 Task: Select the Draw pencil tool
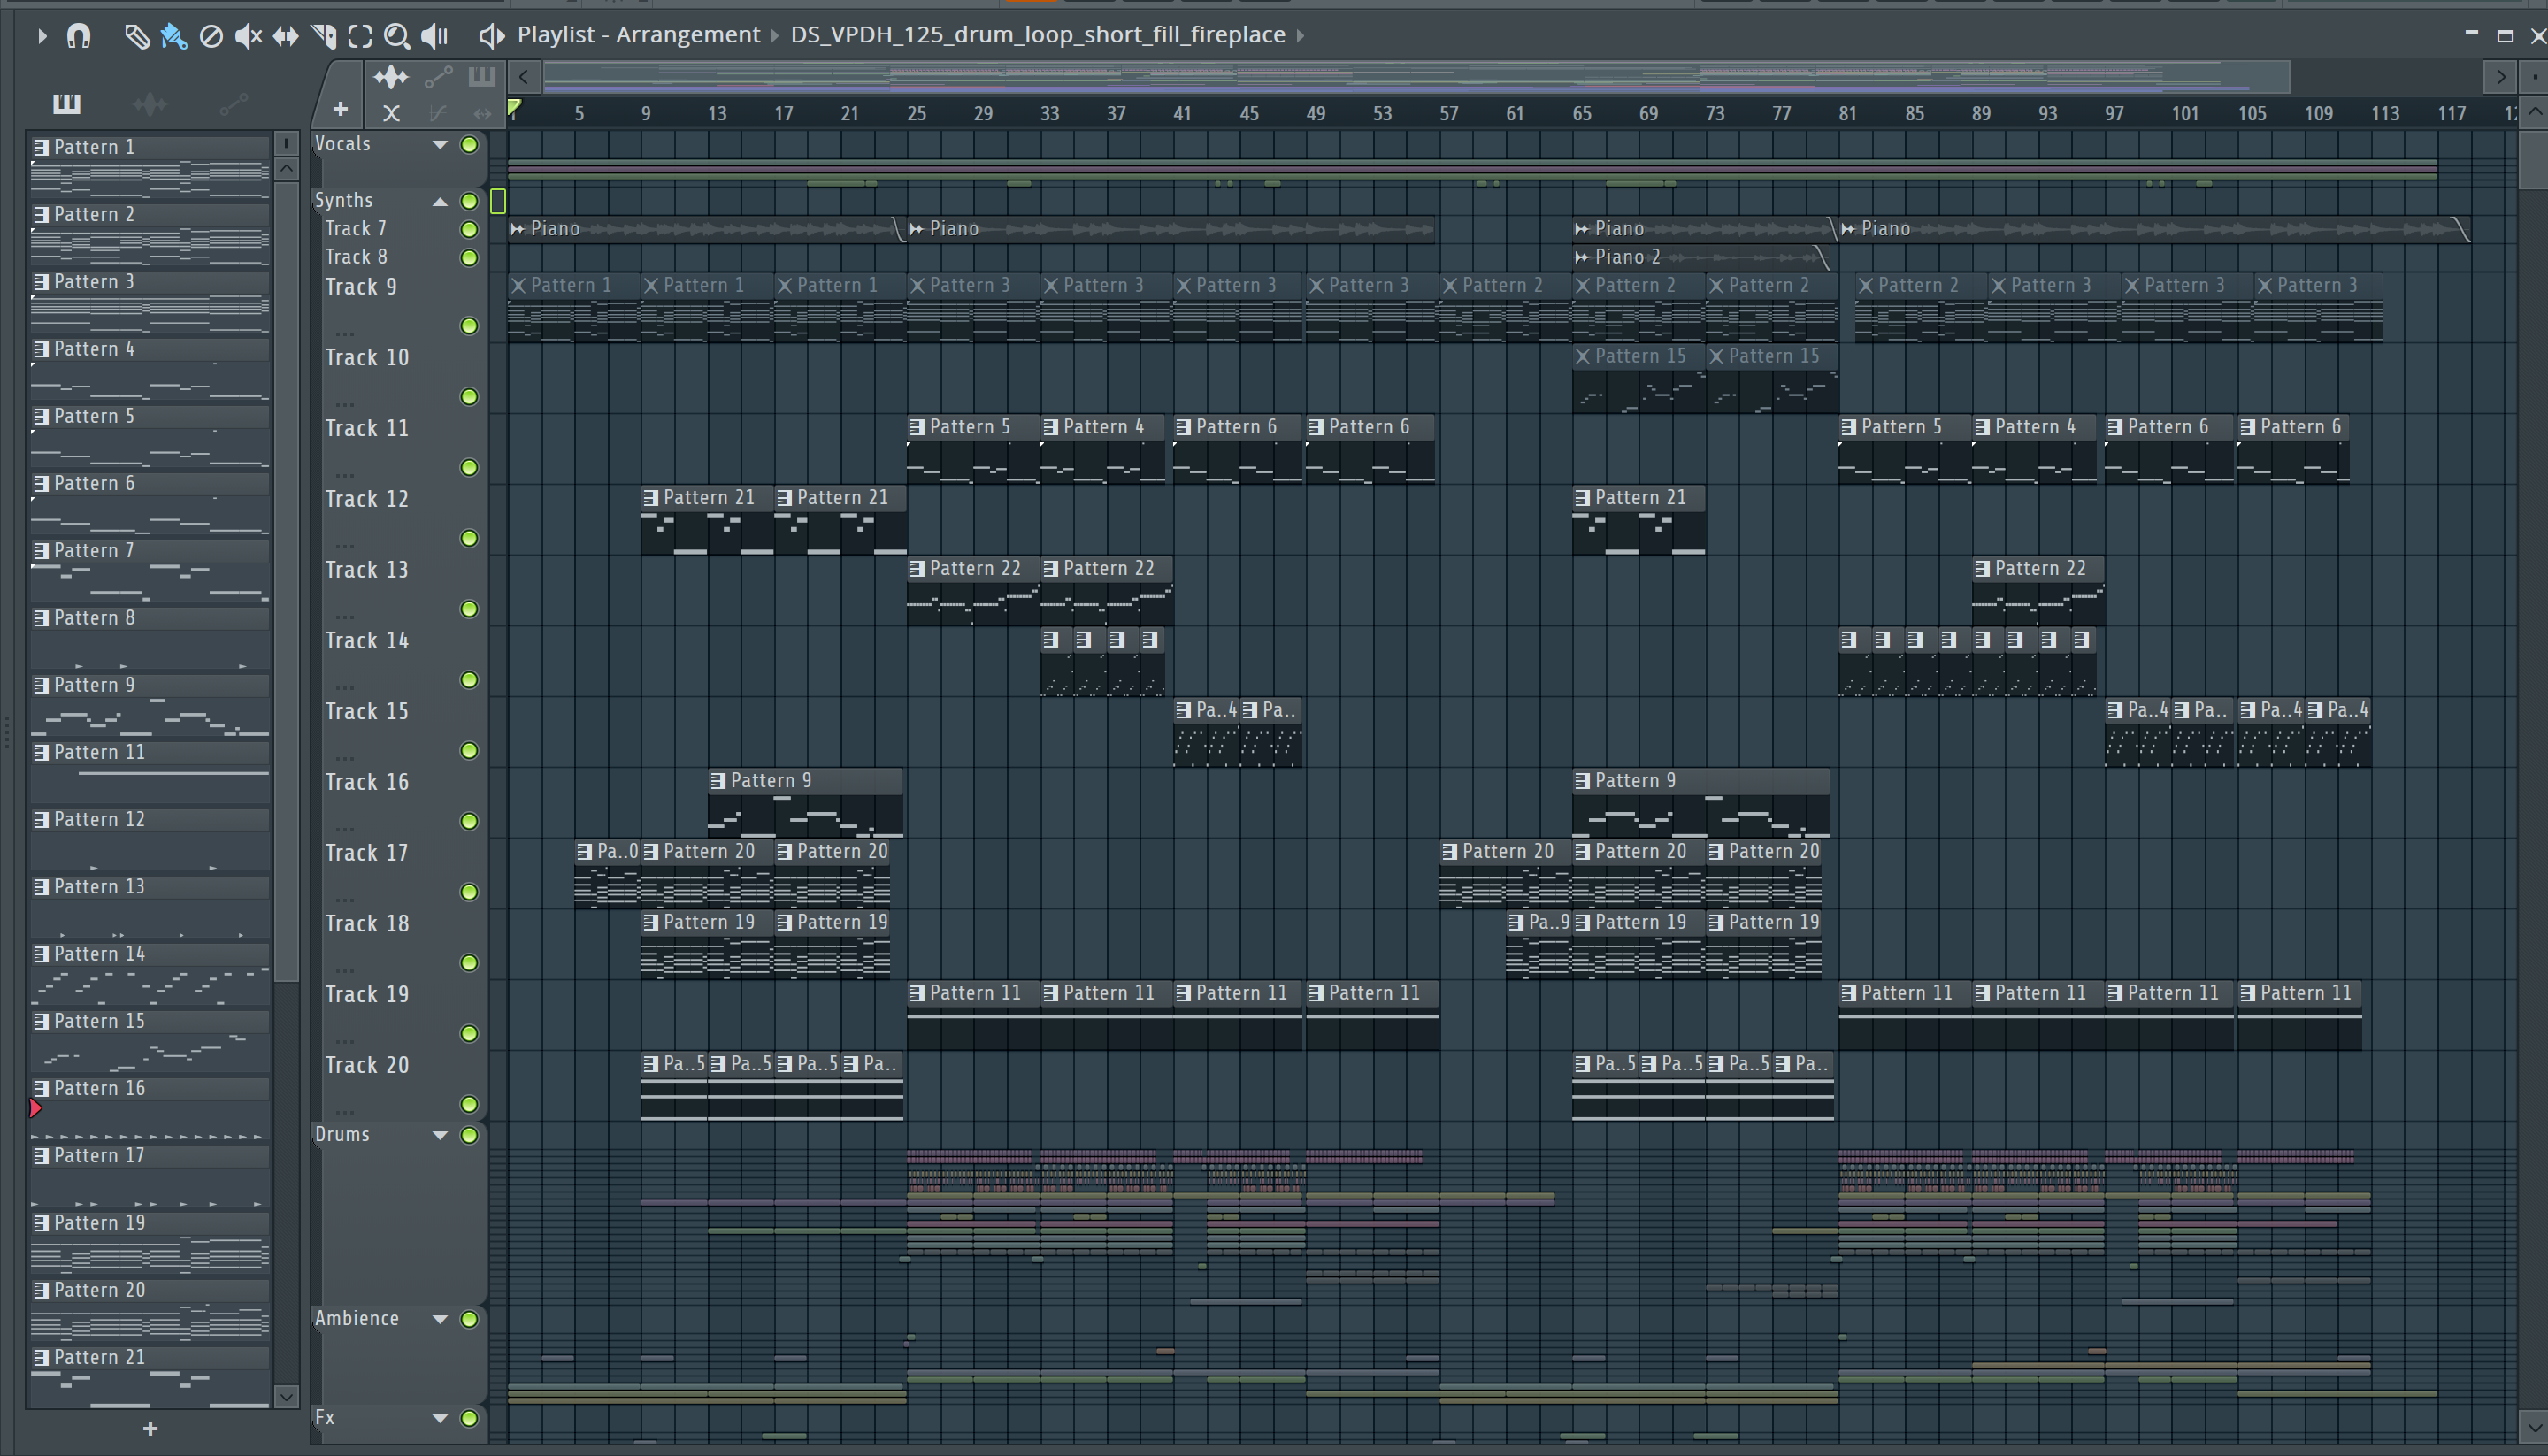point(136,36)
